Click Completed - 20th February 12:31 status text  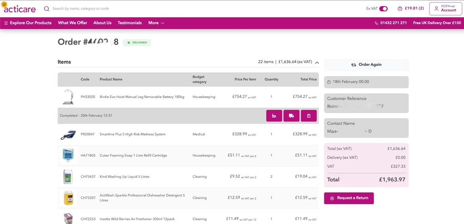pos(86,116)
